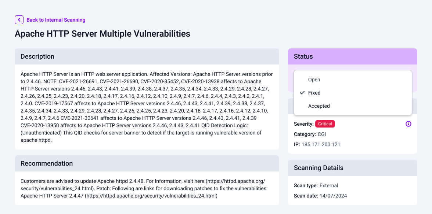Screen dimensions: 432x214
Task: Click the Category value CGI
Action: tap(322, 134)
